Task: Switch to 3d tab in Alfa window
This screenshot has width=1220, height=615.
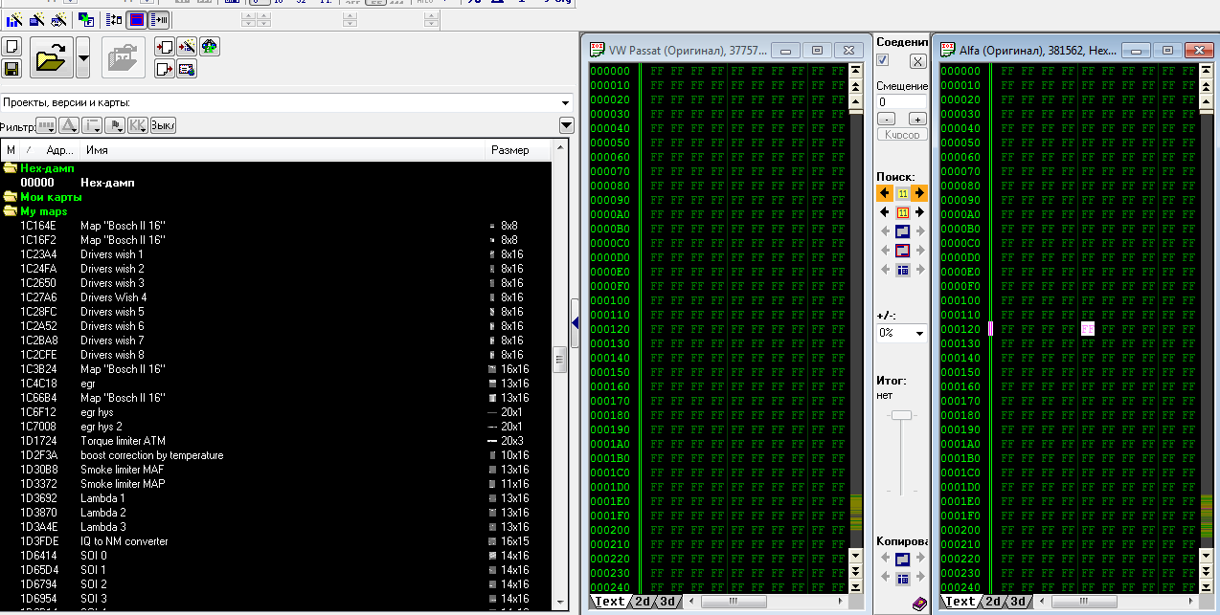Action: pos(1017,602)
